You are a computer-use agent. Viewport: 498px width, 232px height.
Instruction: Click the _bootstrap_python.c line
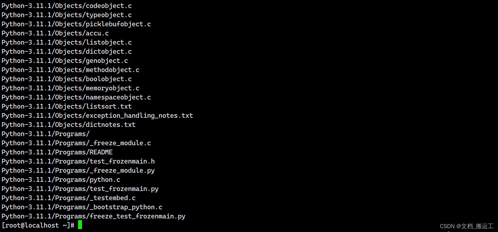pos(82,207)
